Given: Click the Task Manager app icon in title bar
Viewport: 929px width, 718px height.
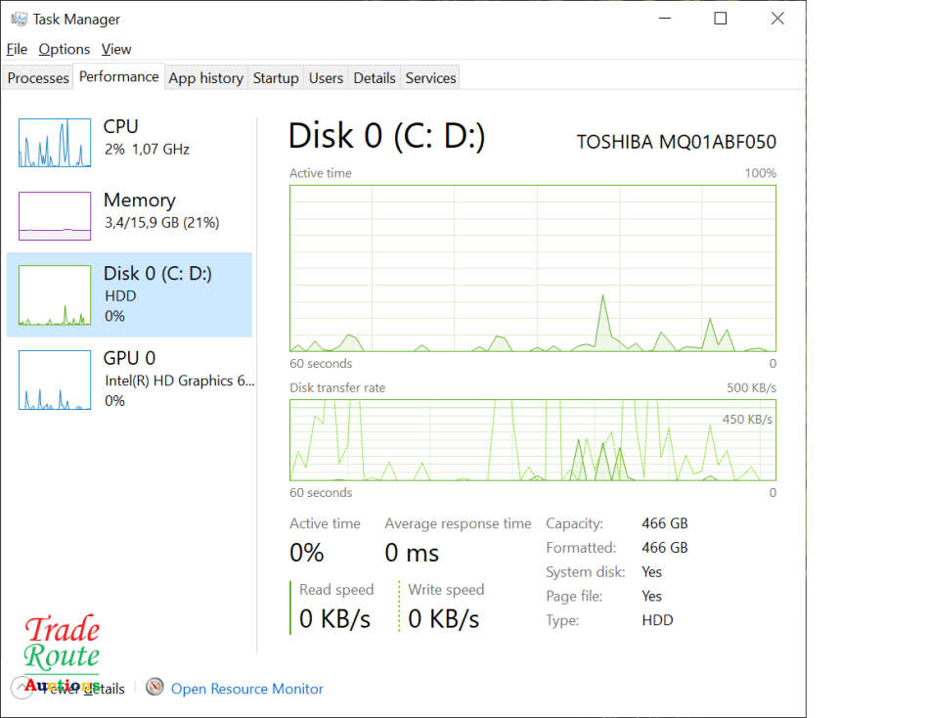Looking at the screenshot, I should [19, 19].
